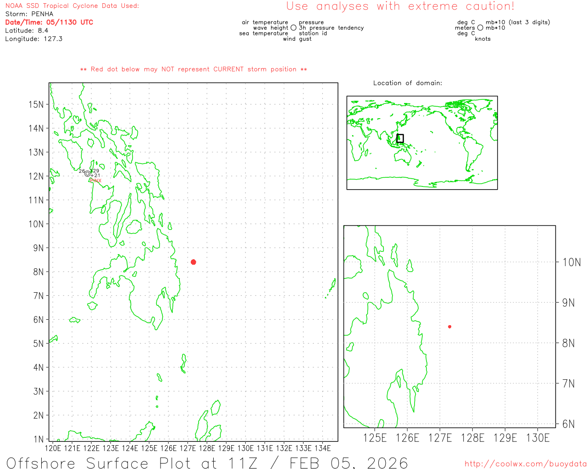Click the PINX station circle marker

[87, 174]
